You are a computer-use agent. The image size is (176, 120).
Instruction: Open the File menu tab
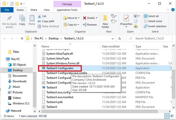(x=7, y=10)
